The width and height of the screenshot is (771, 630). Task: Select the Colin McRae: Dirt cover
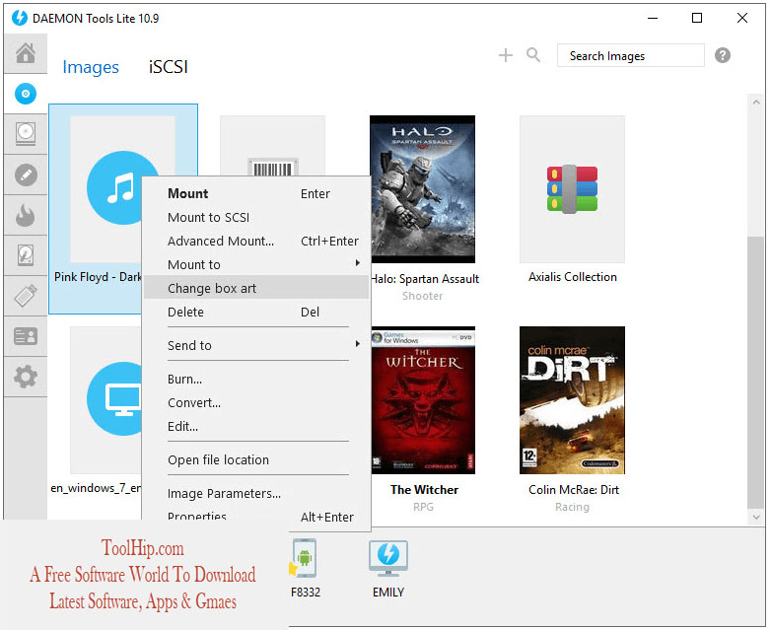click(573, 400)
